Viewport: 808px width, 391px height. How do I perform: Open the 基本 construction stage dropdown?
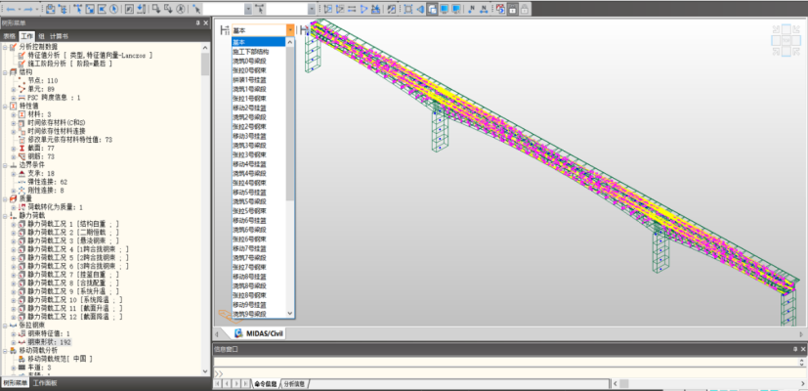pyautogui.click(x=288, y=30)
